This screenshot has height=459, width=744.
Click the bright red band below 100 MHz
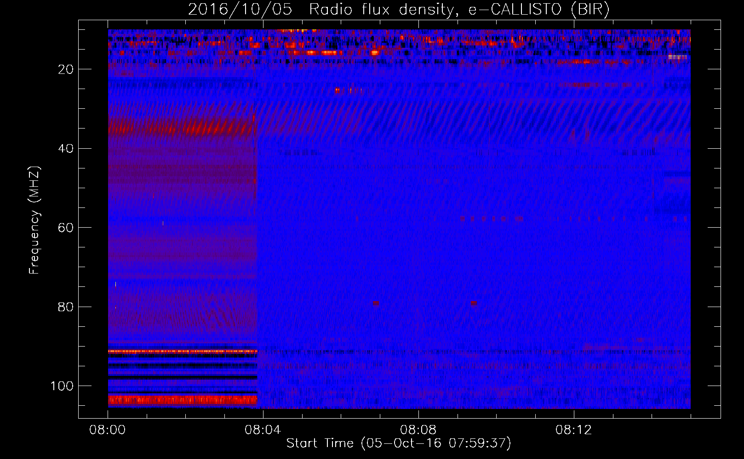tap(183, 400)
